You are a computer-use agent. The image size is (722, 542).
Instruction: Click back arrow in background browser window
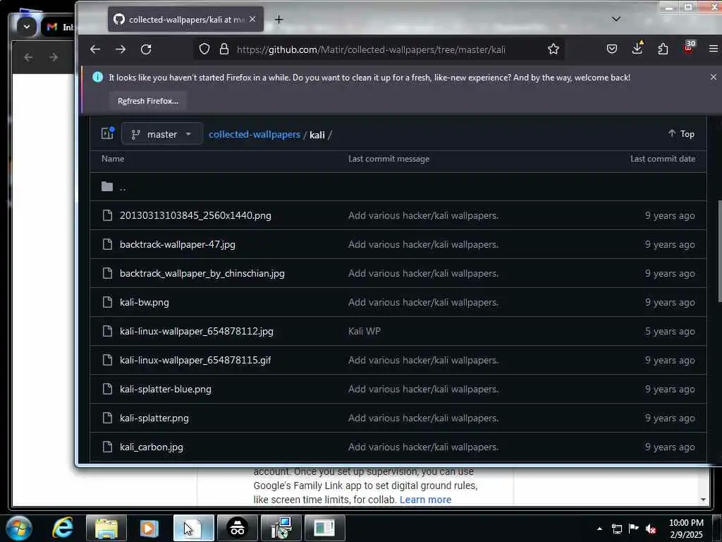[x=28, y=58]
